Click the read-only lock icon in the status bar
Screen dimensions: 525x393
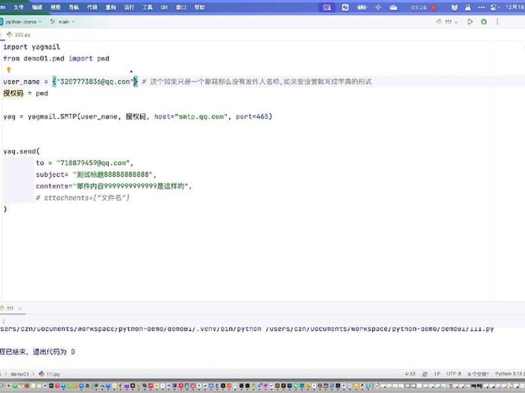point(425,374)
